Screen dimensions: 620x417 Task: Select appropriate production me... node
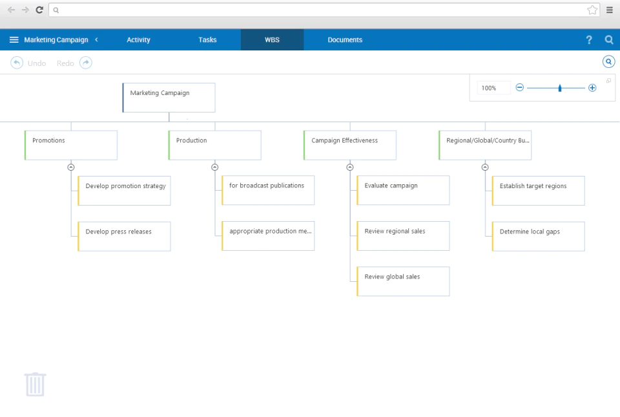268,236
